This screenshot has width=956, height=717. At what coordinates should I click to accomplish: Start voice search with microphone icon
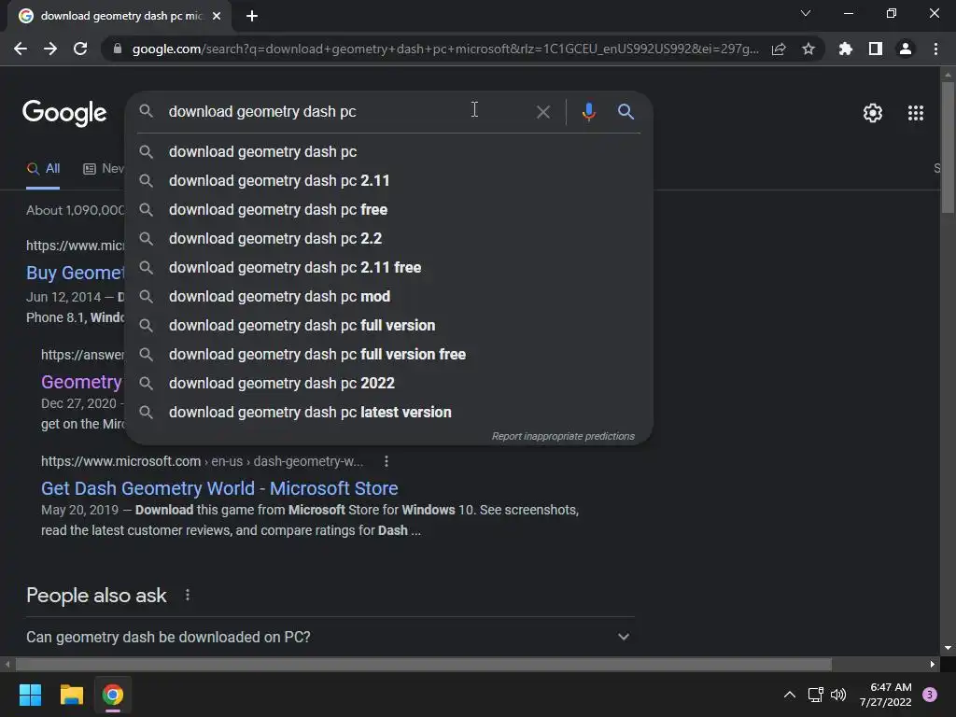point(588,112)
